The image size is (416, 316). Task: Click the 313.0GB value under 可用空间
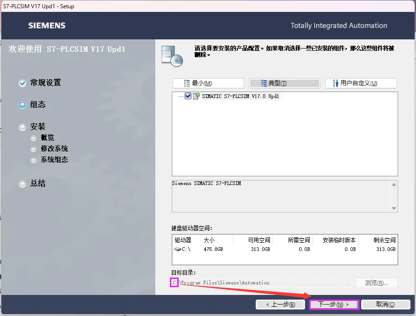tap(260, 249)
